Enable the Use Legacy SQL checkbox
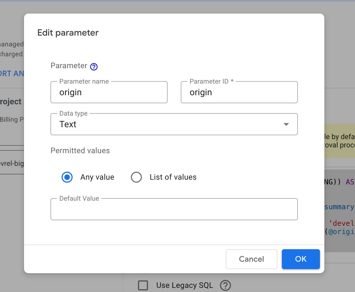355x292 pixels. pyautogui.click(x=143, y=285)
